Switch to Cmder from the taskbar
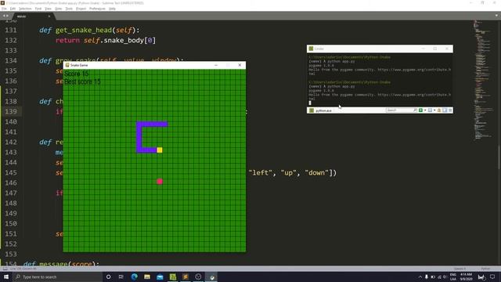This screenshot has width=501, height=282. [173, 277]
